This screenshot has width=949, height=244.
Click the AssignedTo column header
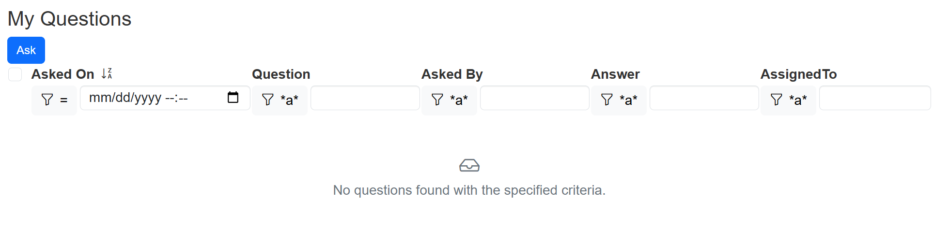[x=798, y=74]
